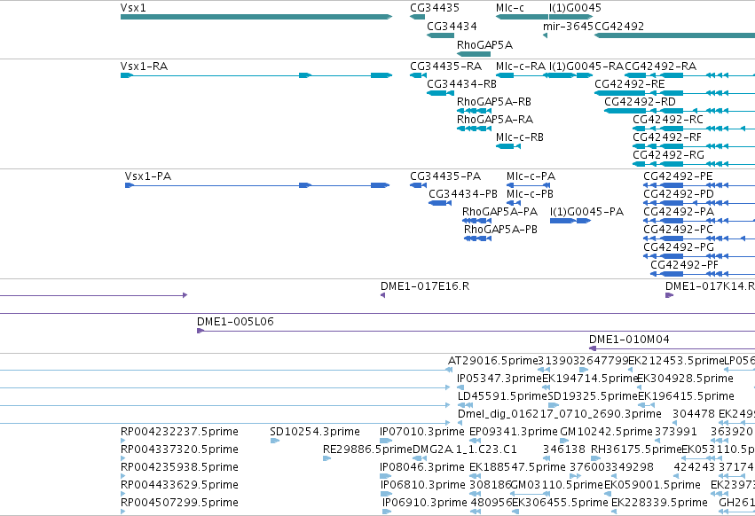This screenshot has width=755, height=516.
Task: Select EST GM10242.5prime
Action: (564, 441)
